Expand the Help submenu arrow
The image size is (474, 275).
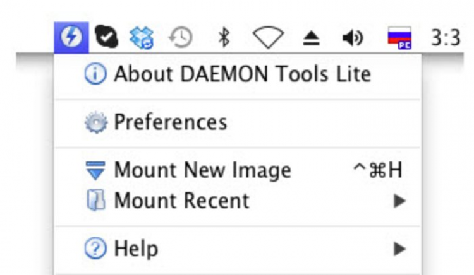coord(398,249)
